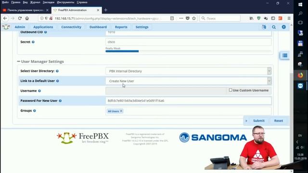Save page to Pocket icon

[x=188, y=18]
